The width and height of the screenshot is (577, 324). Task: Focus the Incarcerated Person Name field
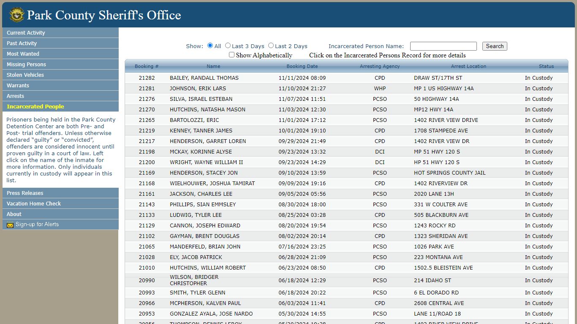tap(443, 46)
